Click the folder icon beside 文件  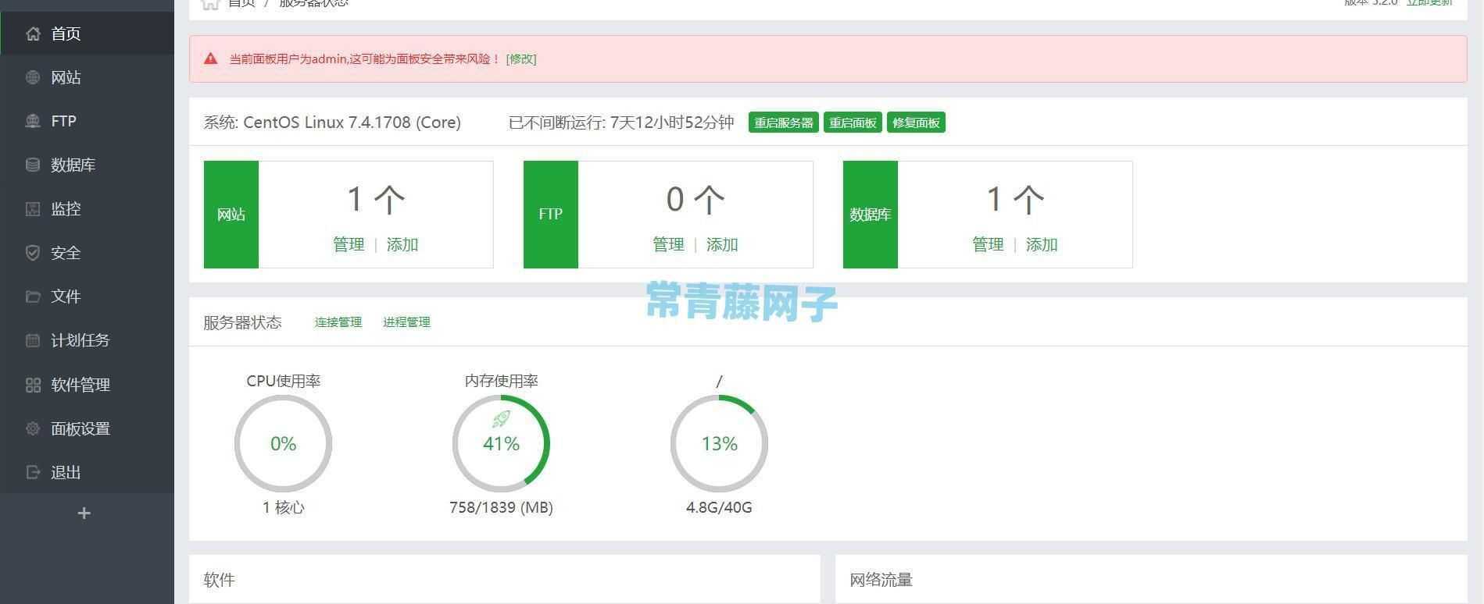click(33, 297)
